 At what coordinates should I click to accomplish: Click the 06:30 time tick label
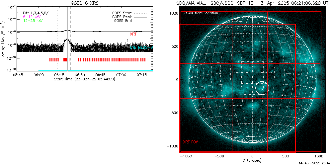click(80, 75)
